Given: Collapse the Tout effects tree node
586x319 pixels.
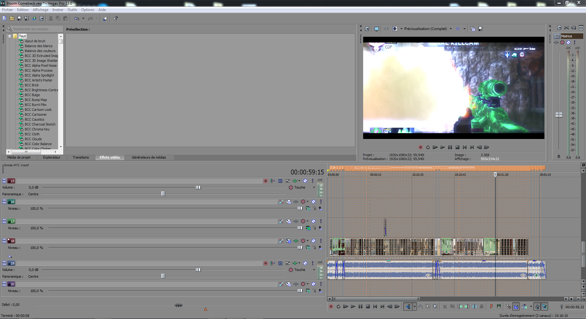Looking at the screenshot, I should [x=10, y=36].
